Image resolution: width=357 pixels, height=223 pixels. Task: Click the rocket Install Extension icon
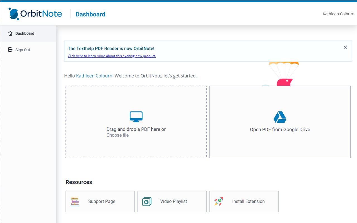pyautogui.click(x=219, y=201)
